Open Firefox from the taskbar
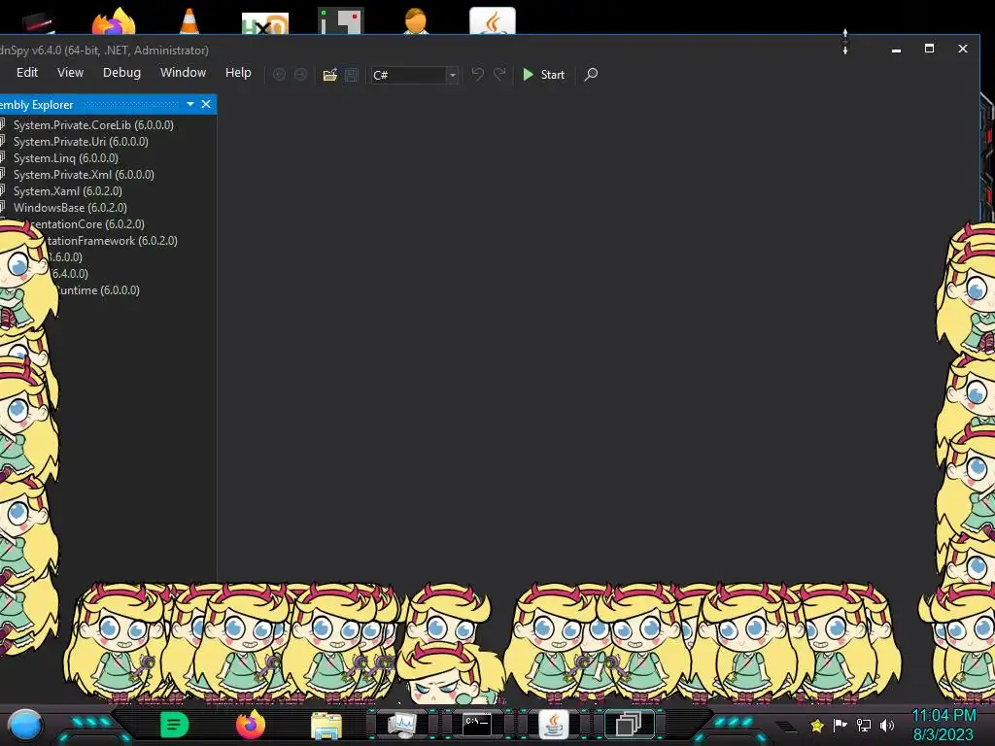Screen dimensions: 995x746 coord(251,725)
